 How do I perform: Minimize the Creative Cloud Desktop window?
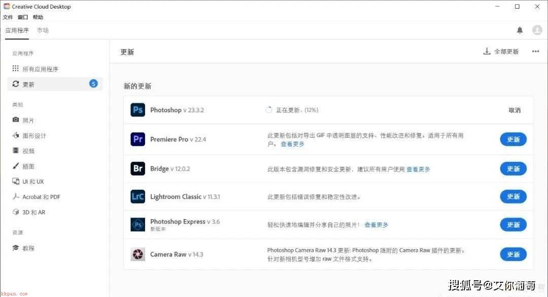click(x=497, y=6)
